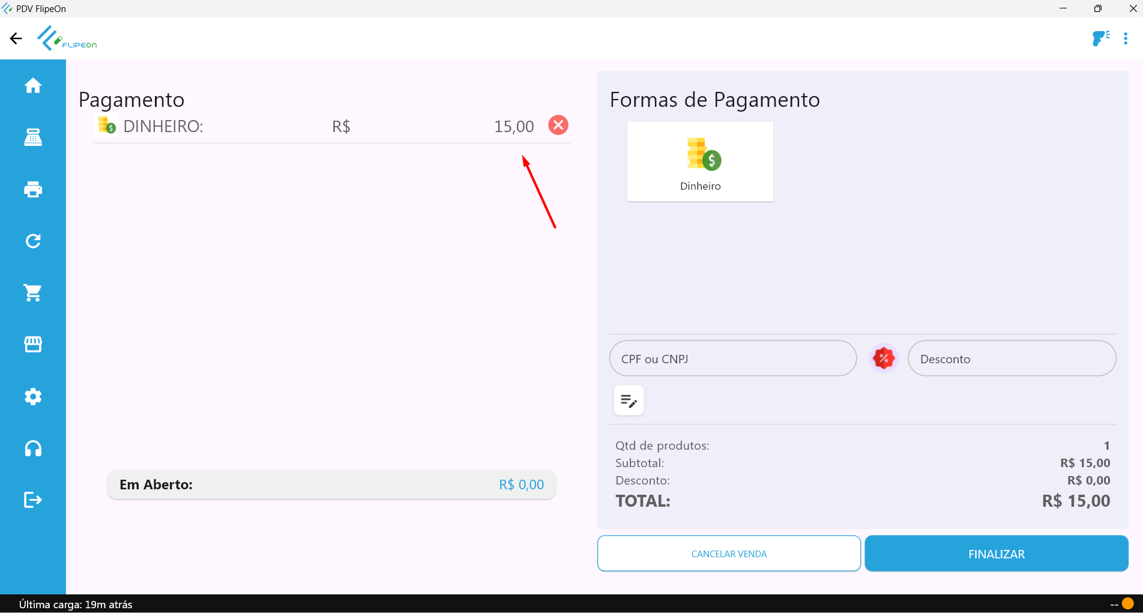The image size is (1143, 613).
Task: Open the Home icon in sidebar
Action: coord(33,86)
